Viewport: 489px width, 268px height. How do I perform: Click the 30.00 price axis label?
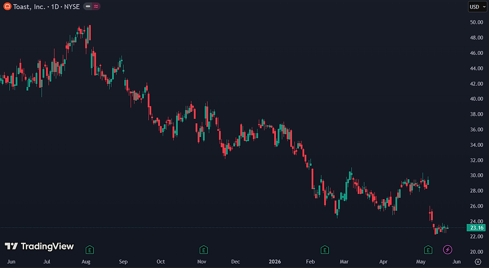click(x=477, y=175)
